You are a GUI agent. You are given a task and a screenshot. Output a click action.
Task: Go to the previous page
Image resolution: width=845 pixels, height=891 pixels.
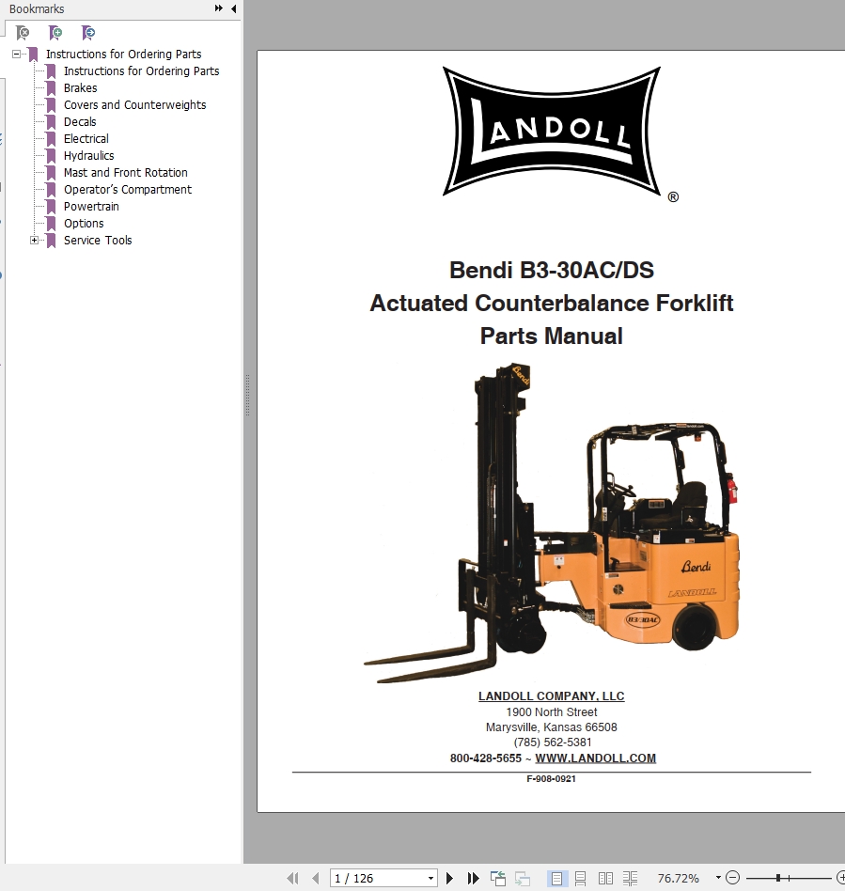point(316,879)
